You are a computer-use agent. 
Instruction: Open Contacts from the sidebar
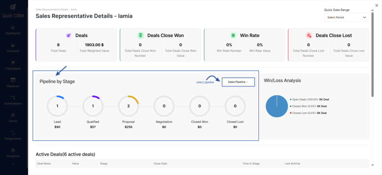(x=13, y=45)
